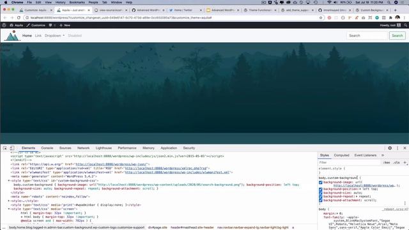Screen dimensions: 409x230
Task: Open DevTools three-dot customize menu
Action: (x=397, y=148)
